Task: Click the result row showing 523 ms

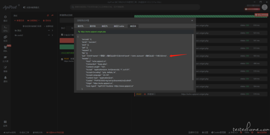Action: click(x=231, y=33)
